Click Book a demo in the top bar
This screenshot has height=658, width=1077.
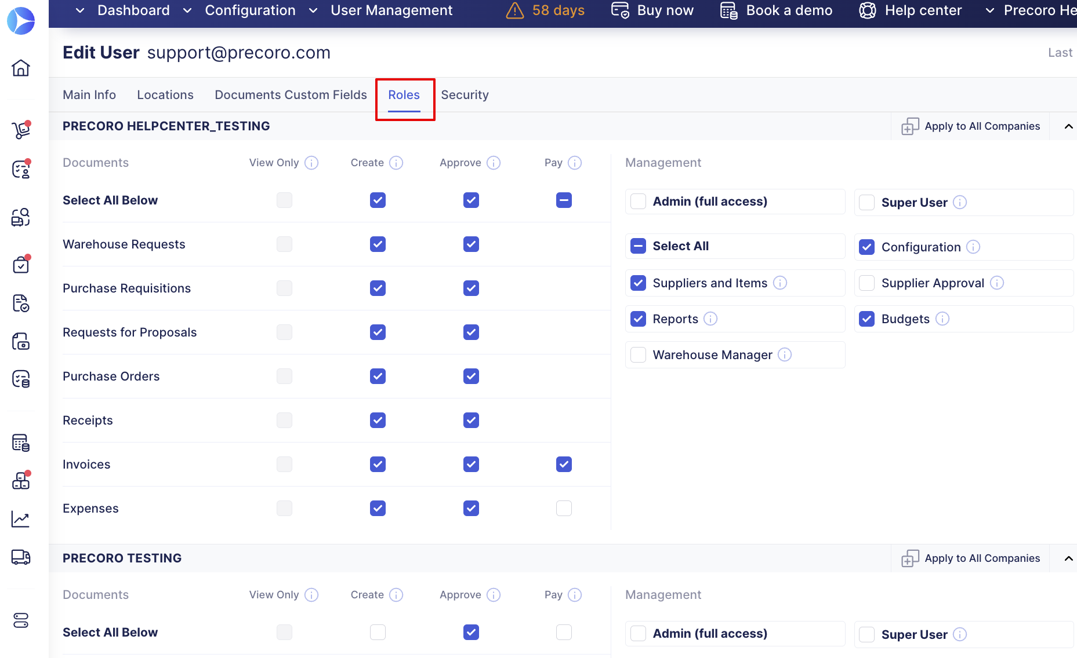point(777,10)
